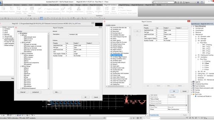
Task: Open the Systems ribbon tab
Action: 24,5
